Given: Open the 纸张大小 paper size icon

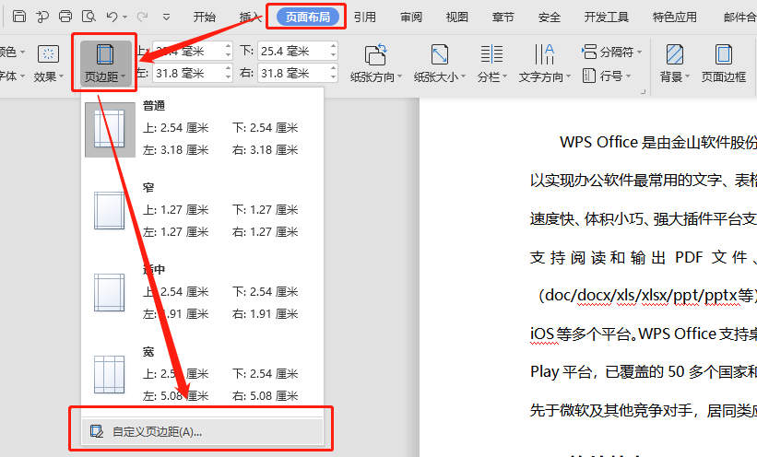Looking at the screenshot, I should (440, 54).
